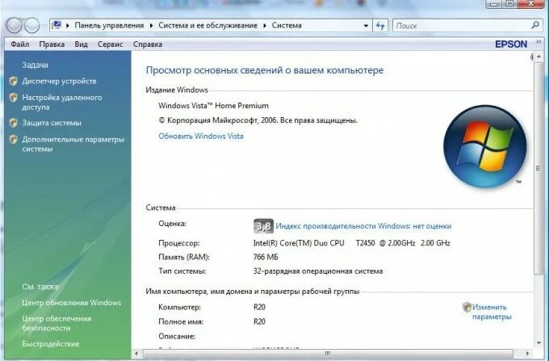Screen dimensions: 549x361
Task: Open Центр обновления Windows link
Action: 71,303
